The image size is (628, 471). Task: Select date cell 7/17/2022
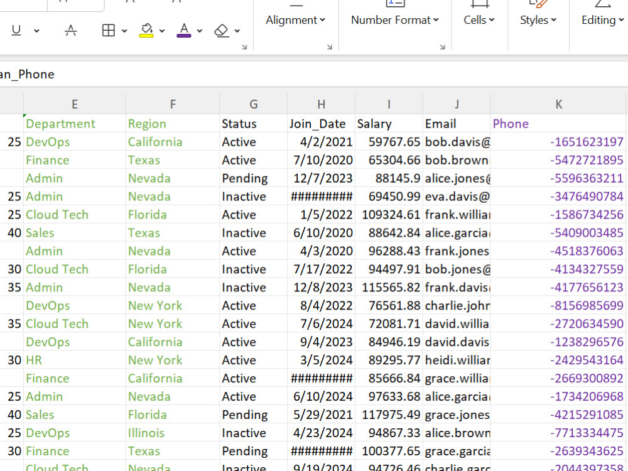pos(321,269)
